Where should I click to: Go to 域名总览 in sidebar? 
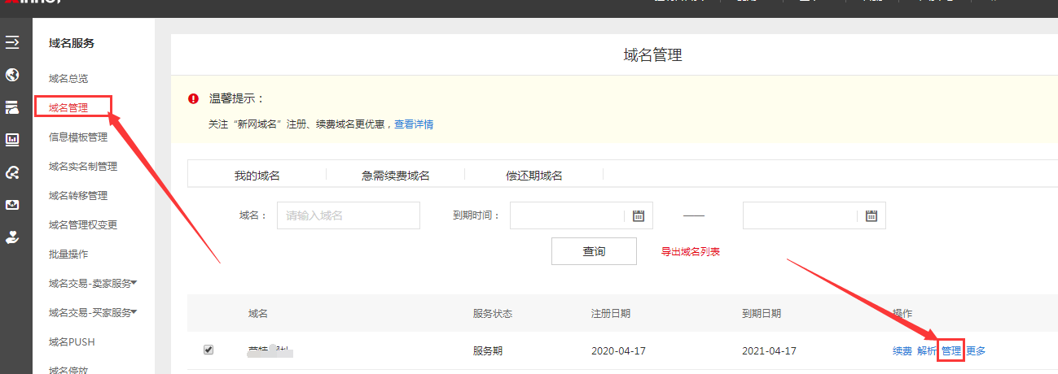(x=68, y=78)
